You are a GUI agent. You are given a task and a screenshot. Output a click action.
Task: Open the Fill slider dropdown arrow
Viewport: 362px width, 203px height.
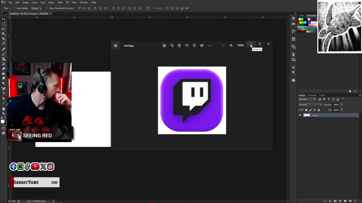point(341,110)
